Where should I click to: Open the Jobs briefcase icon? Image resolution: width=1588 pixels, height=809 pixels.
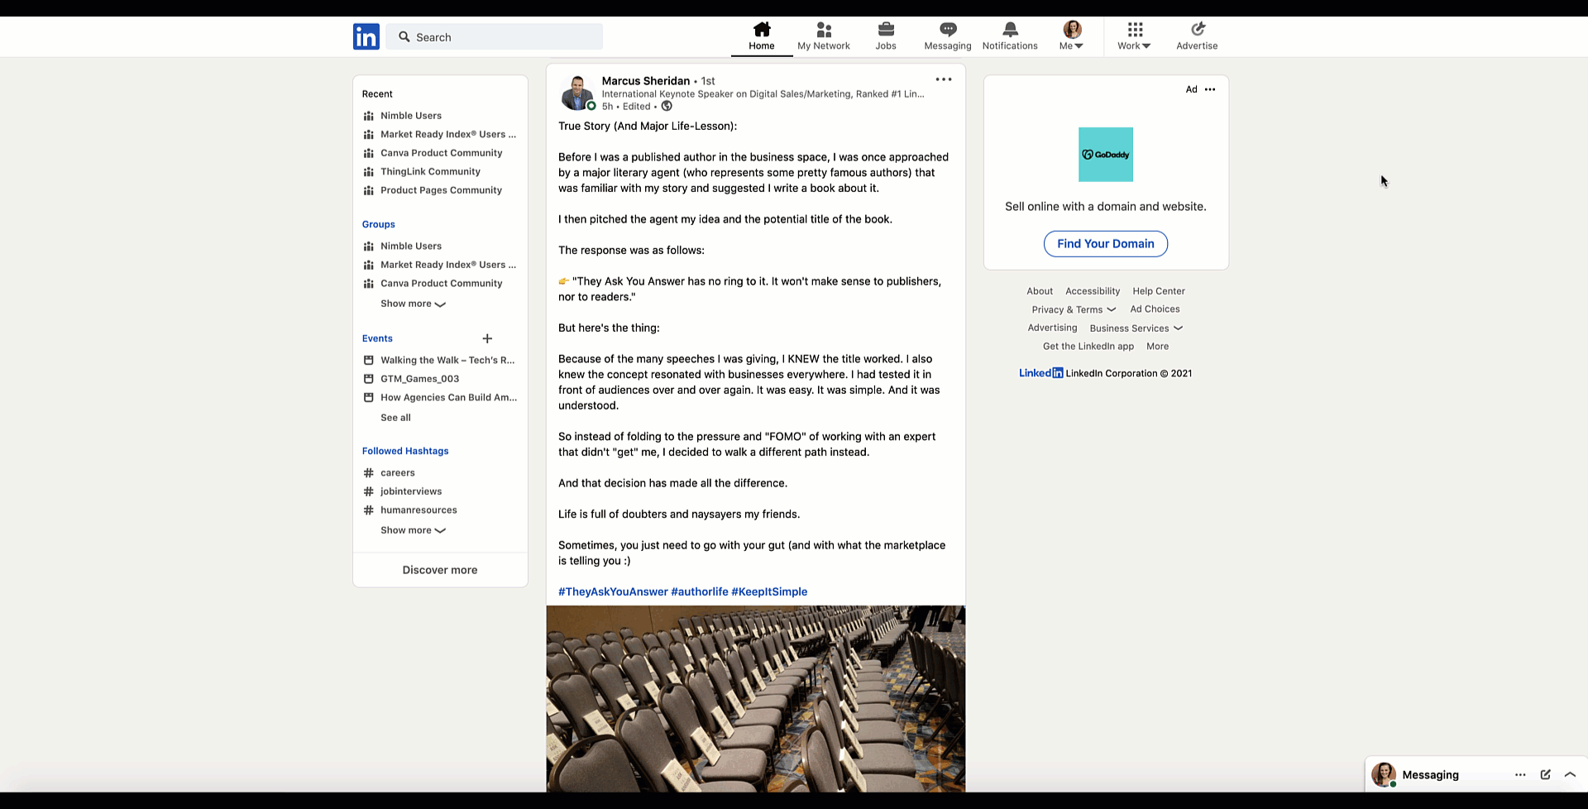tap(886, 30)
